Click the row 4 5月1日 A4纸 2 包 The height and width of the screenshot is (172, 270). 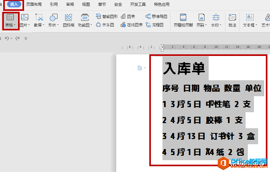tap(203, 152)
